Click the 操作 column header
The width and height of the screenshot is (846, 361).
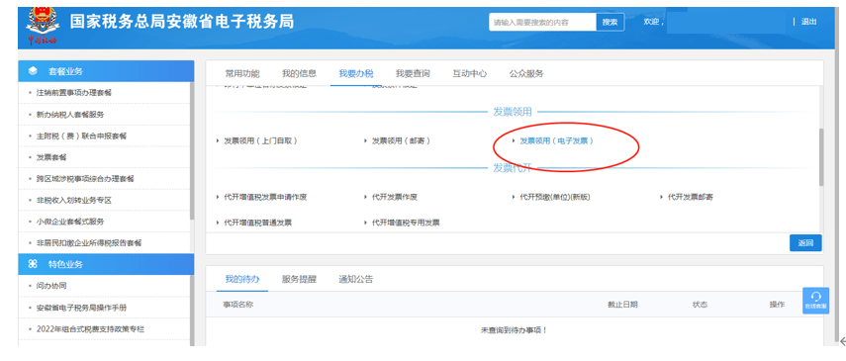click(777, 305)
